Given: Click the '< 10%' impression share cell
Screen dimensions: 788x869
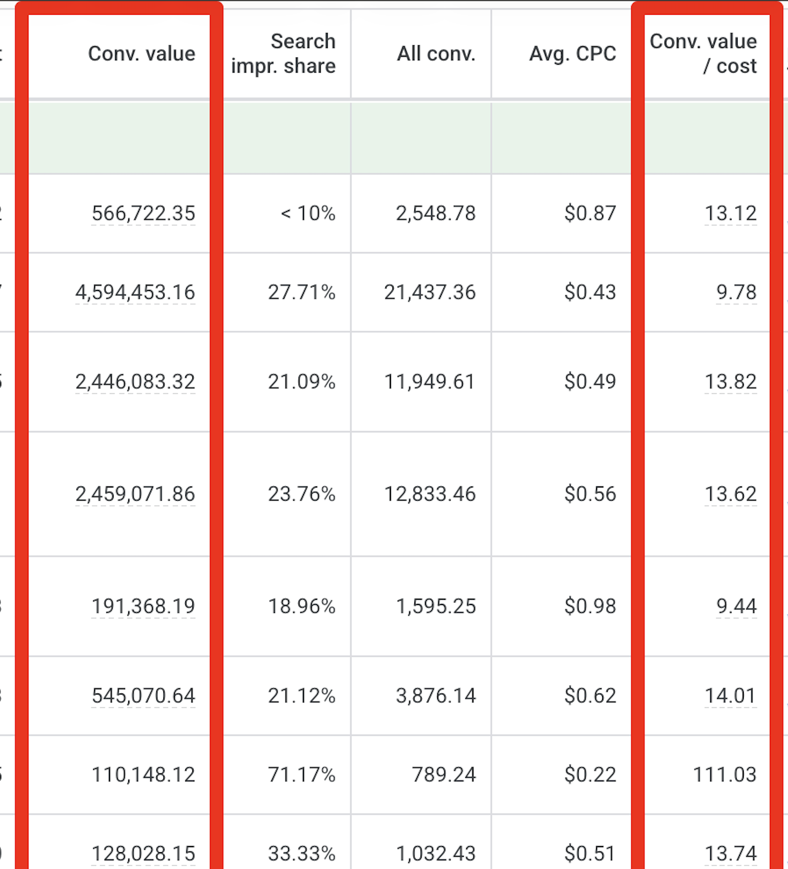Looking at the screenshot, I should point(308,213).
